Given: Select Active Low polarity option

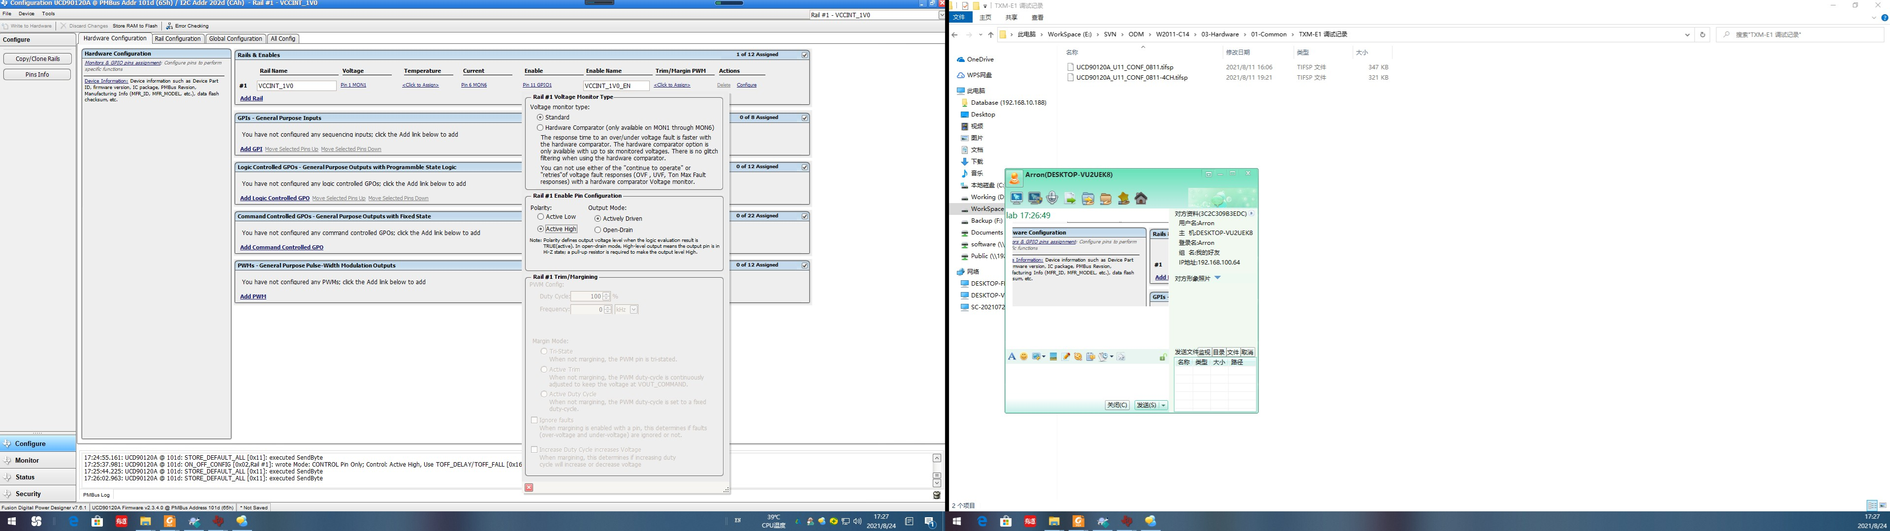Looking at the screenshot, I should tap(541, 217).
